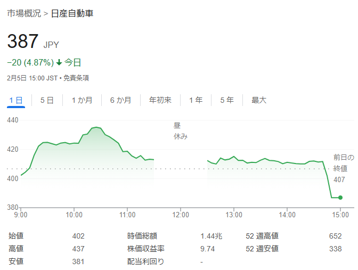
Task: Click the 10:00 time axis label
Action: point(74,215)
